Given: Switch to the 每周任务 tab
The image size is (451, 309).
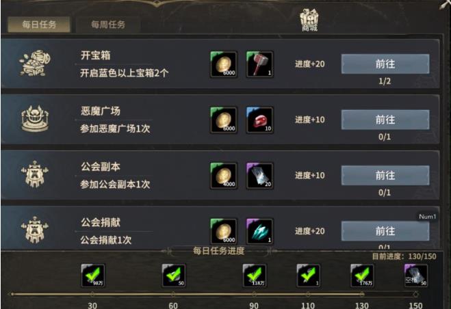Looking at the screenshot, I should [108, 25].
